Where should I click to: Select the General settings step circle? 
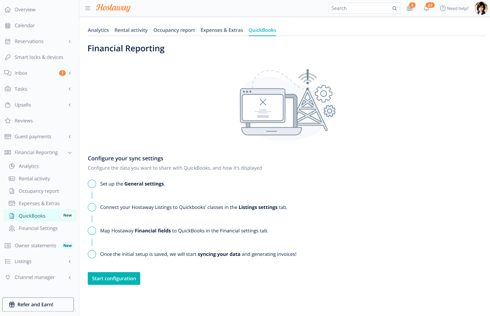(x=92, y=184)
